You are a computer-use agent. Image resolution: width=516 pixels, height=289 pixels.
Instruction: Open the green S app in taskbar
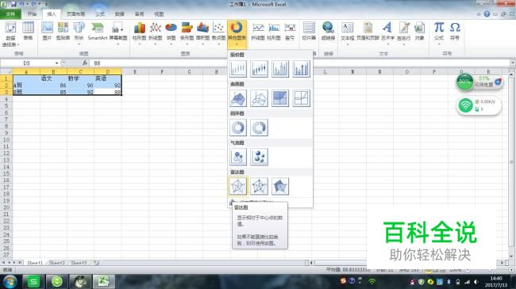point(33,282)
